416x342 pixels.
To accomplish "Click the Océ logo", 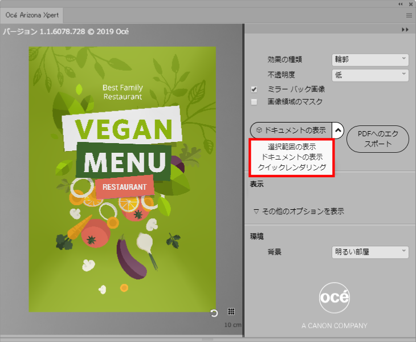I will coord(335,298).
